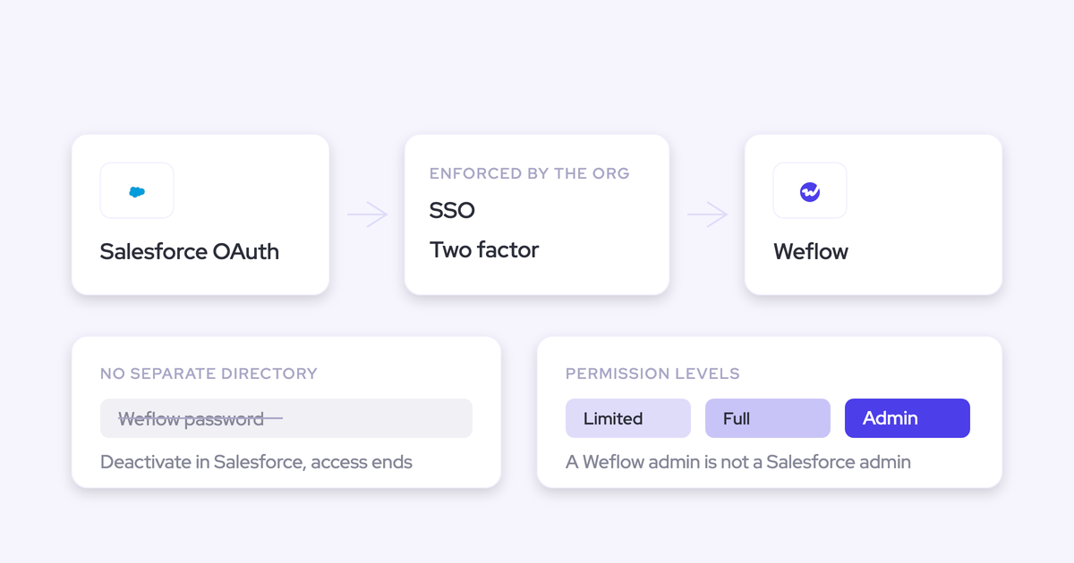
Task: Click the SSO text
Action: click(452, 211)
